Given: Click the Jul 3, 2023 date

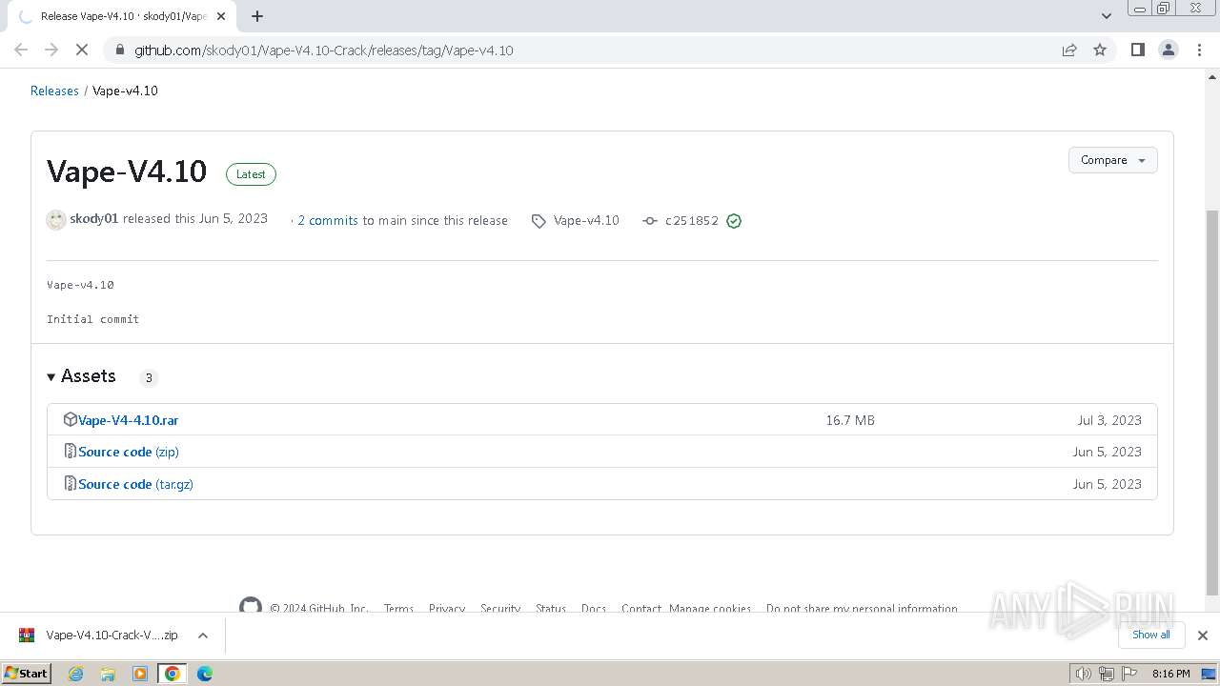Looking at the screenshot, I should [x=1109, y=420].
